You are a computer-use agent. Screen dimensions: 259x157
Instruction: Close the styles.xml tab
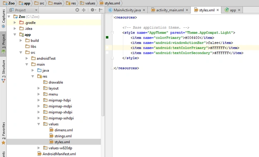pos(217,10)
